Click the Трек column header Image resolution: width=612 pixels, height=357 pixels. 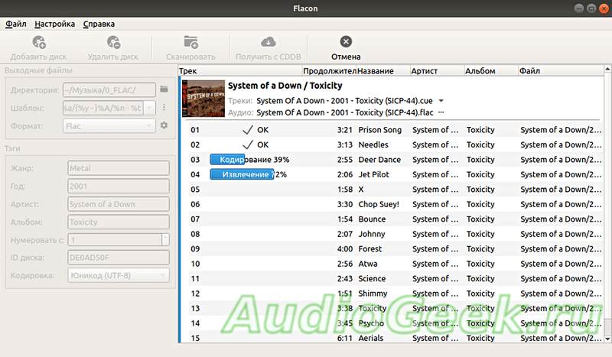(x=240, y=70)
